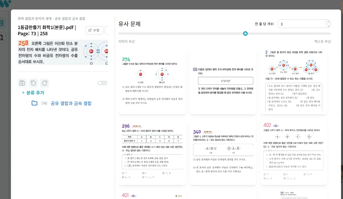The width and height of the screenshot is (343, 199).
Task: Click the 한 줄 당 개수 number field
Action: tap(301, 24)
